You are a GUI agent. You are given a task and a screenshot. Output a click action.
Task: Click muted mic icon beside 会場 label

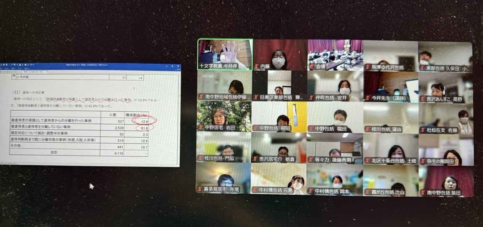point(311,66)
